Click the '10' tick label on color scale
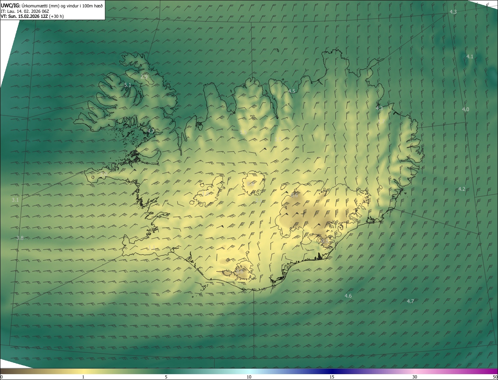The width and height of the screenshot is (498, 380). pos(249,377)
